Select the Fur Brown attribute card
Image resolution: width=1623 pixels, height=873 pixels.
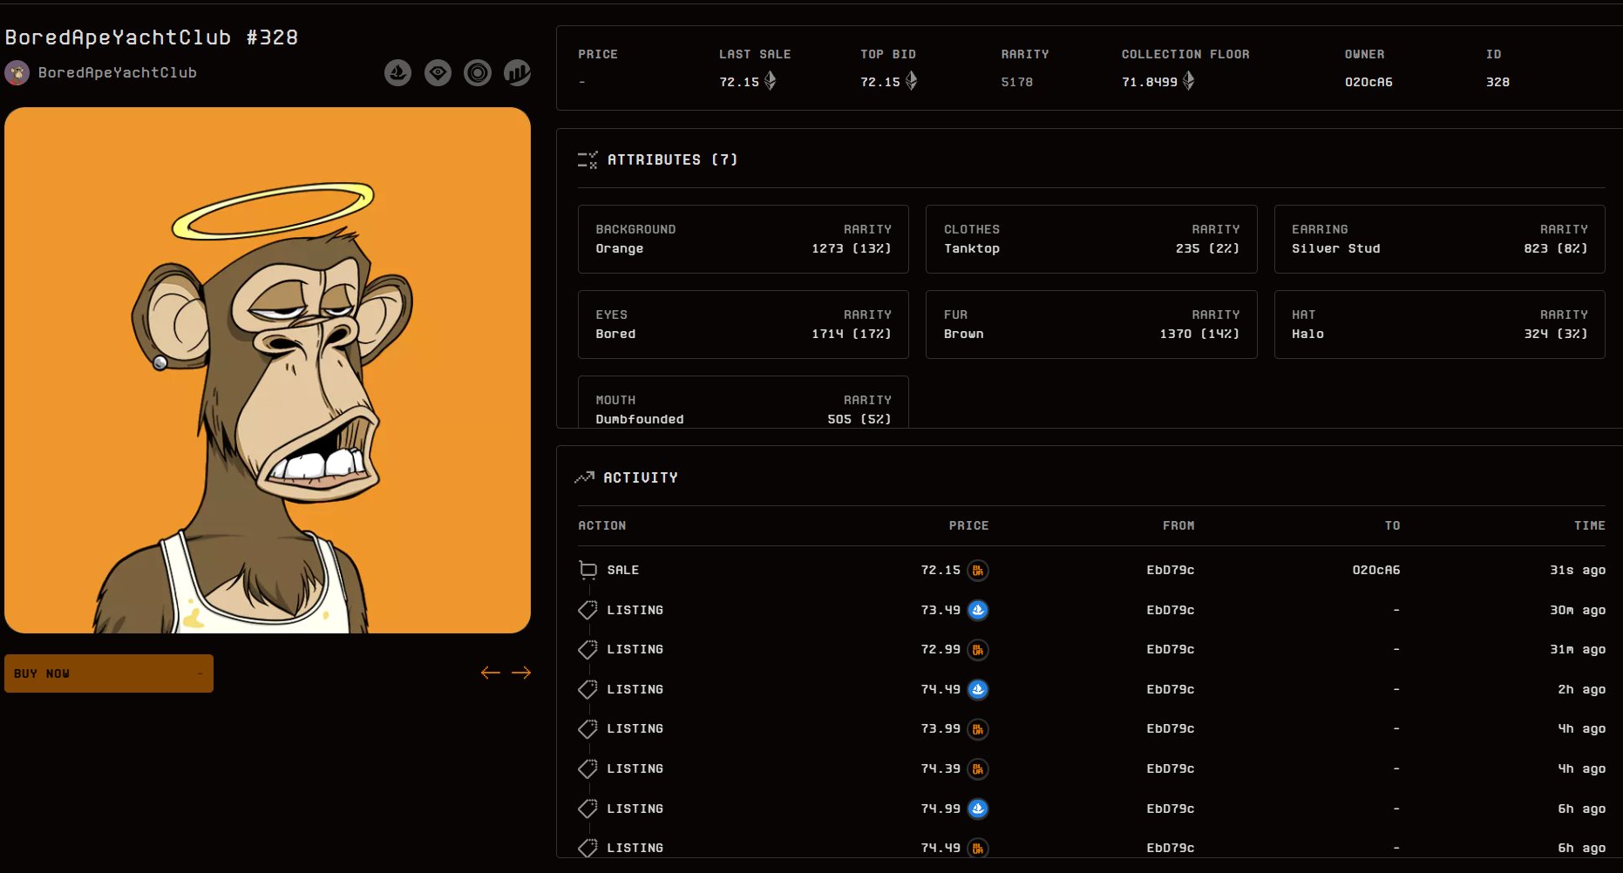coord(1091,325)
